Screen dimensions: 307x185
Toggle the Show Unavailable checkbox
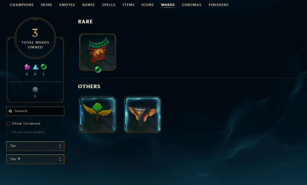pos(8,132)
